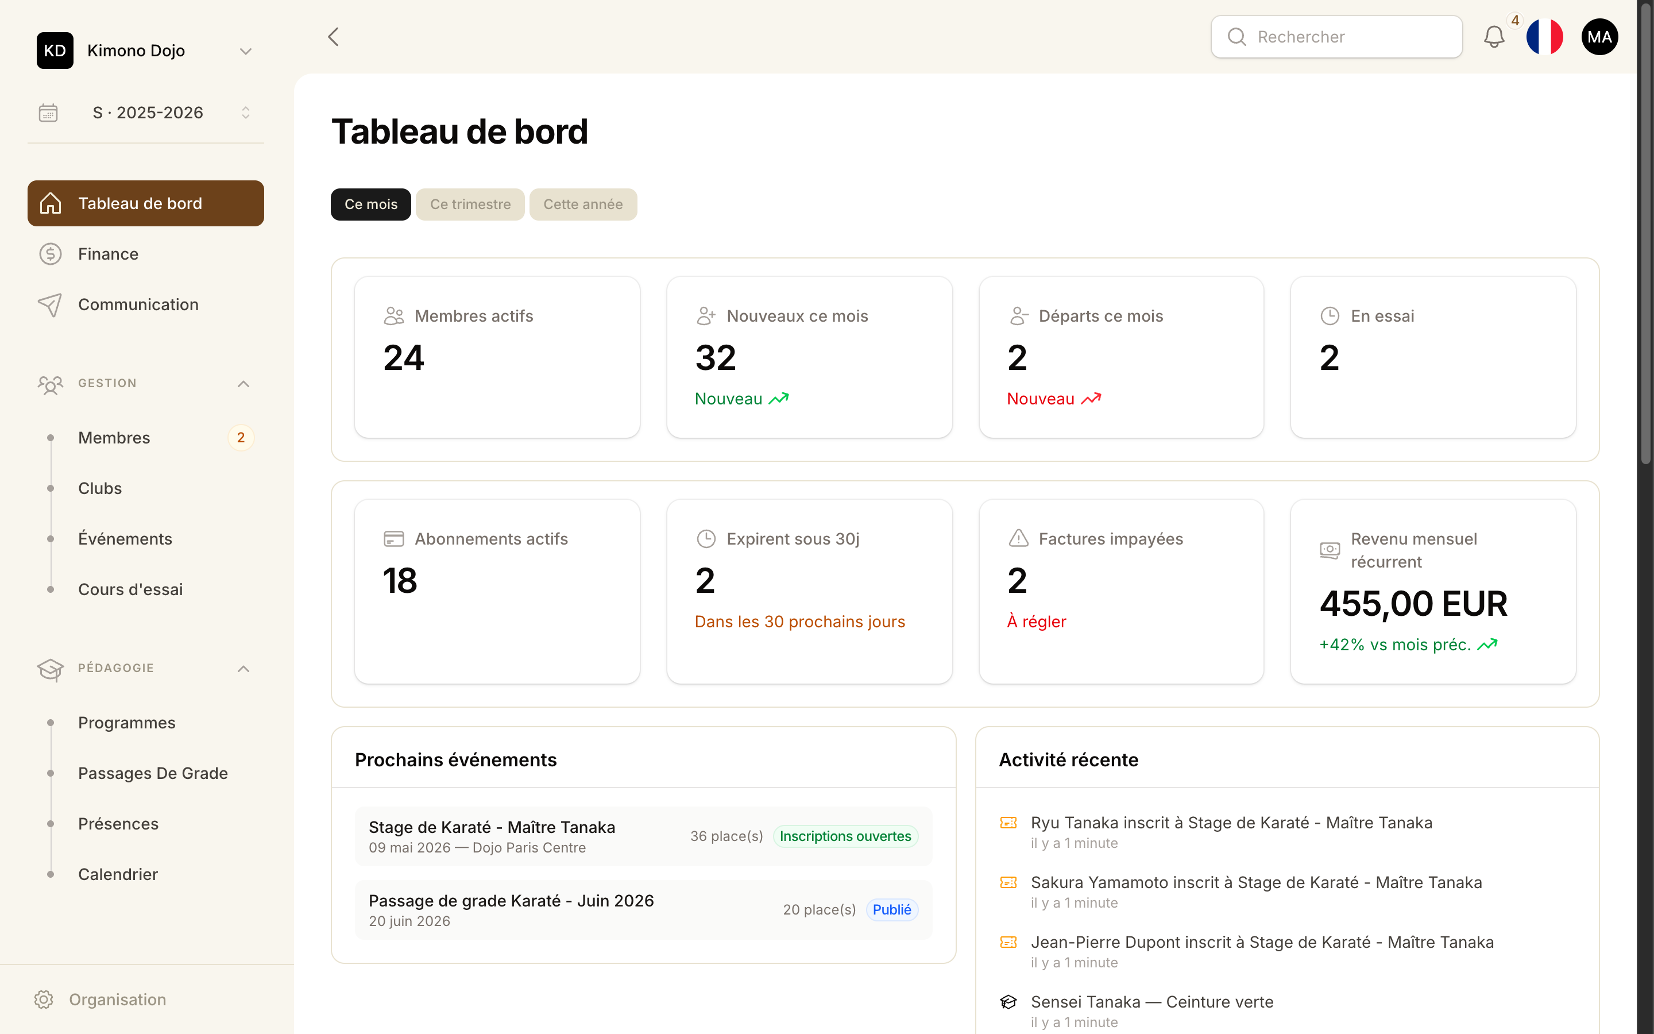Click the home icon on Tableau de bord
Screen dimensions: 1654x1034
pyautogui.click(x=51, y=202)
